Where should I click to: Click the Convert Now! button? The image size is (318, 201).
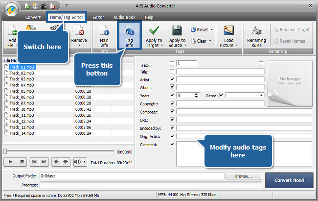click(x=289, y=180)
